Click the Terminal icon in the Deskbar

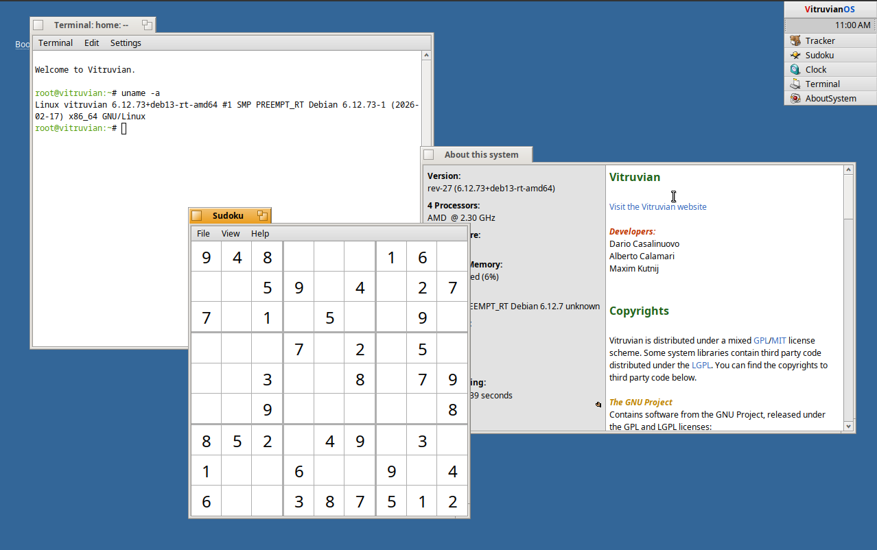coord(795,84)
